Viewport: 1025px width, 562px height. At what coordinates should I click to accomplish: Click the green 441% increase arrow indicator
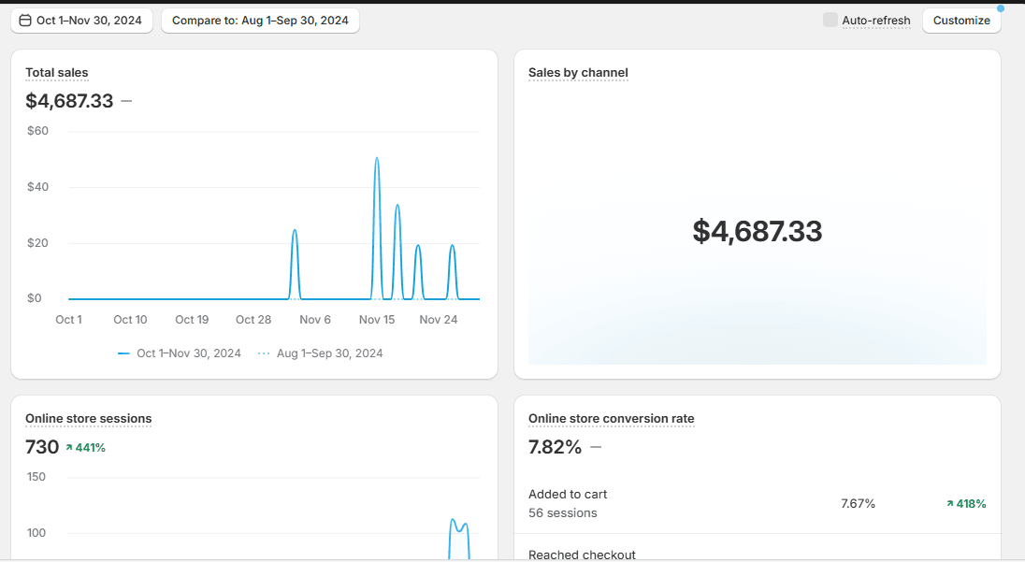tap(68, 448)
